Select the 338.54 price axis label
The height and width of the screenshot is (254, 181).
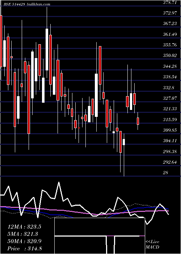(170, 77)
